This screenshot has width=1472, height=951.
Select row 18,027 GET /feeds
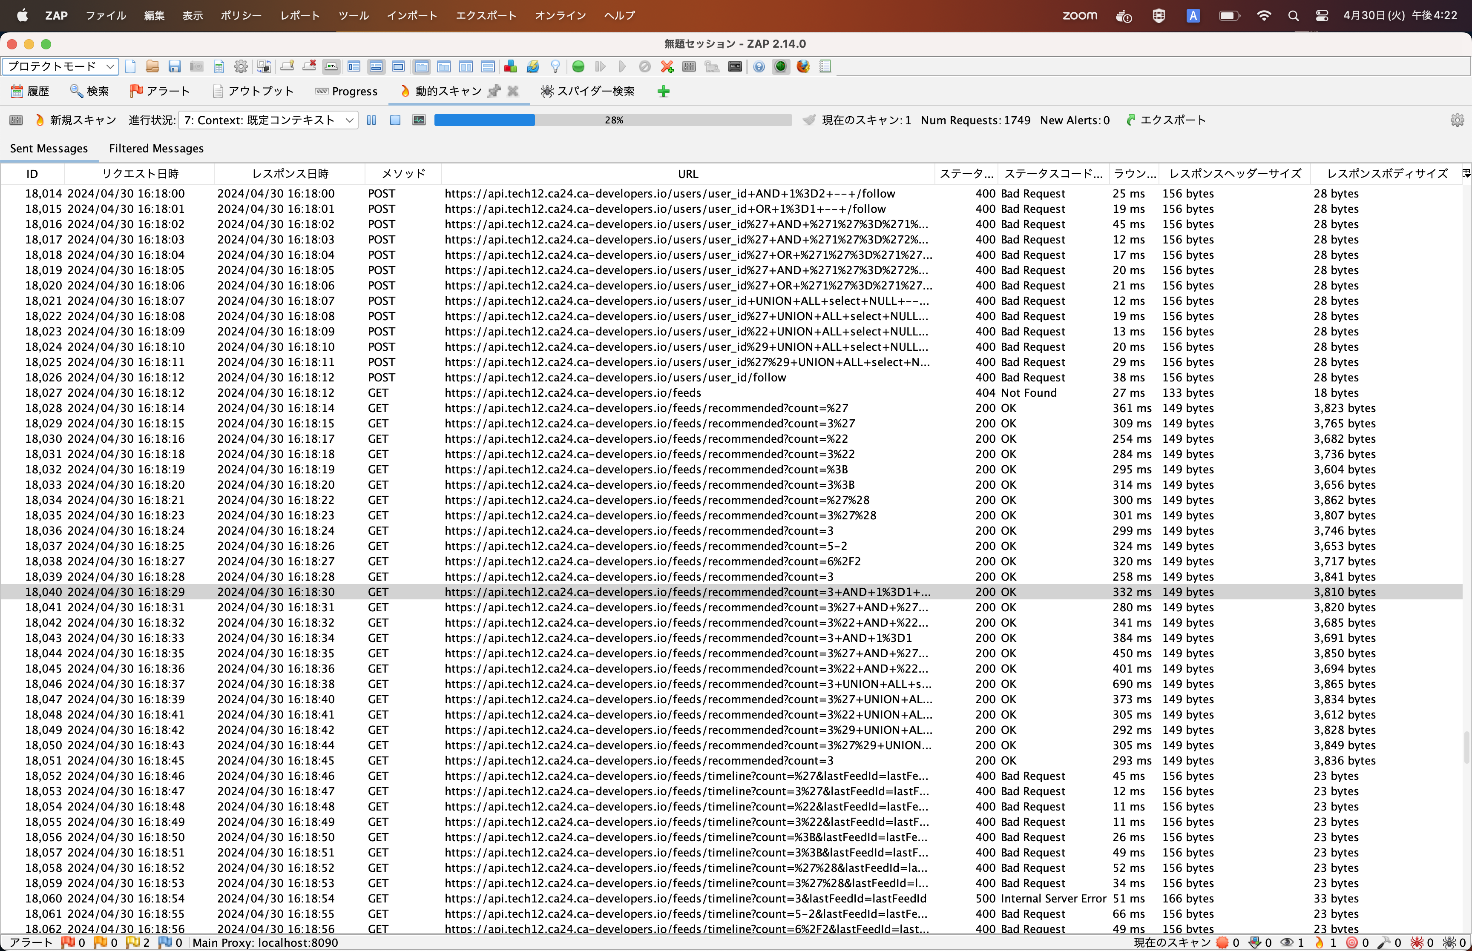pyautogui.click(x=731, y=393)
